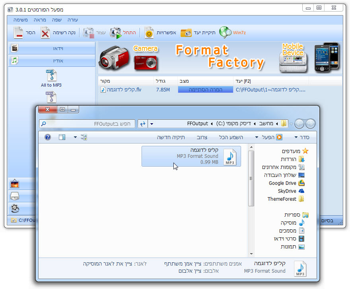This screenshot has height=289, width=350.
Task: Select the WMA converter icon
Action: (51, 97)
